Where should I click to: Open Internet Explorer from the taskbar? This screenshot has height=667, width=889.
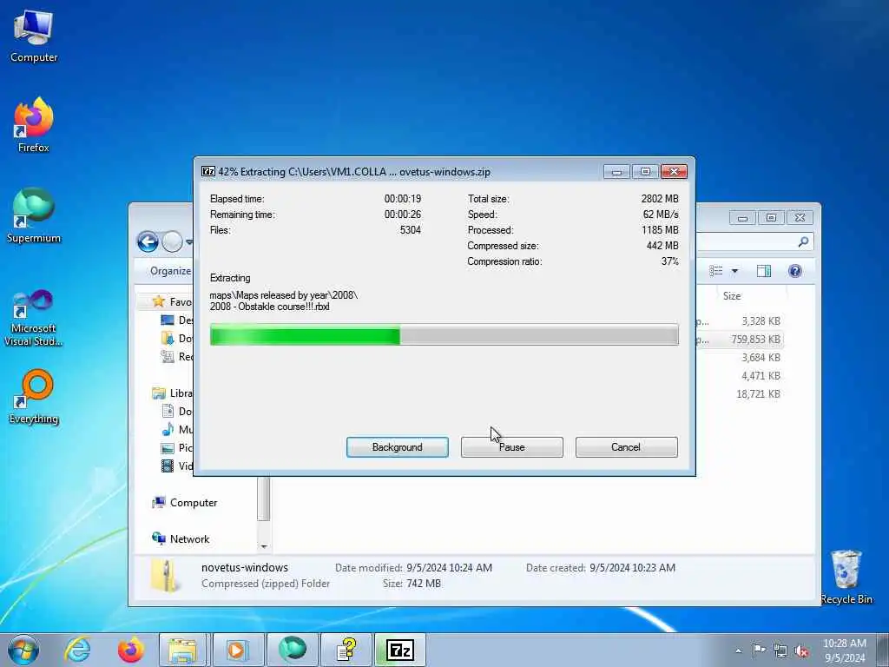pos(77,650)
